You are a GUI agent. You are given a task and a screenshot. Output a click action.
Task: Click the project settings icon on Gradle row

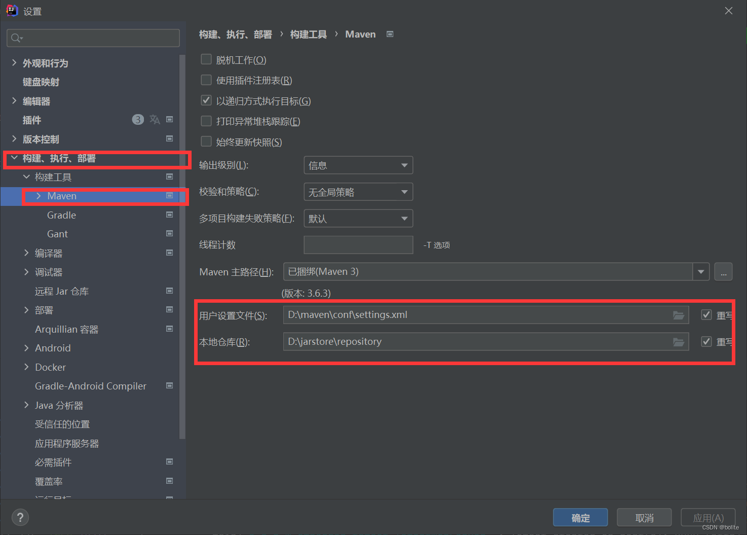tap(170, 215)
